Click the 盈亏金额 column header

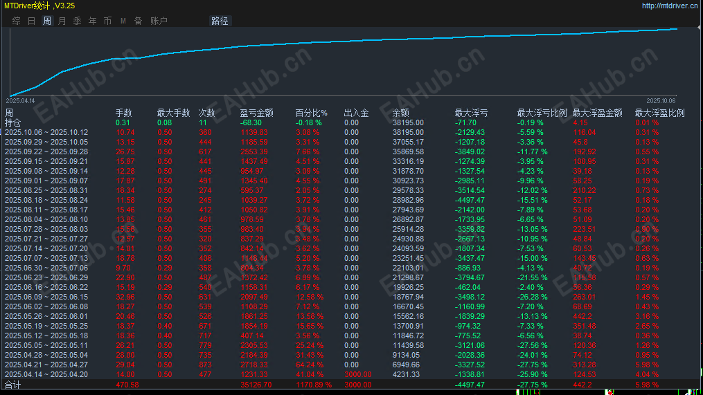(256, 113)
